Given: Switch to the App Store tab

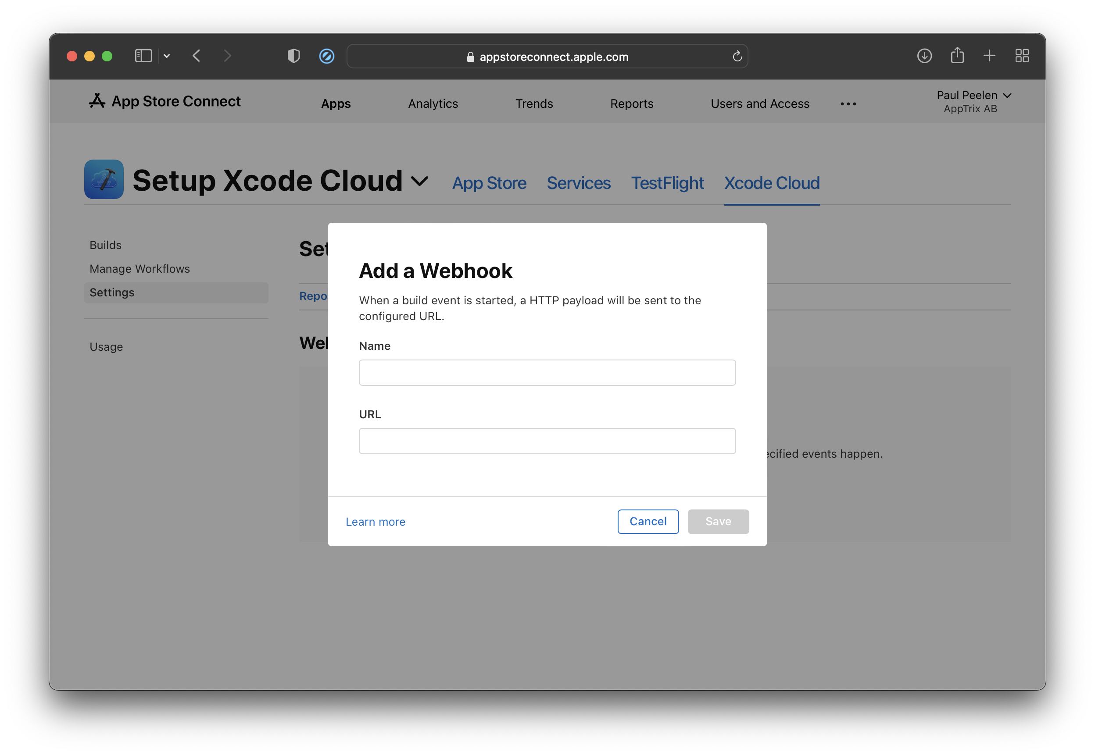Looking at the screenshot, I should 489,183.
